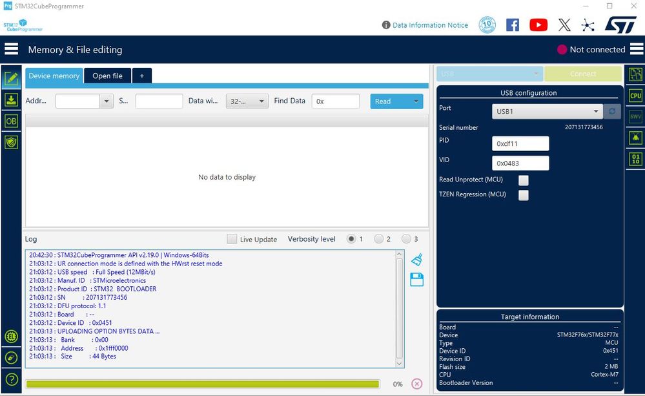Open ST YouTube channel icon
Image resolution: width=645 pixels, height=396 pixels.
[x=538, y=25]
